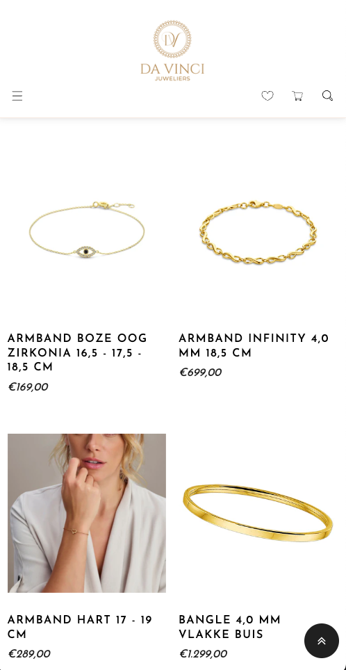Click the Juweliers subtitle under logo
Screen dimensions: 346x670
tap(172, 79)
